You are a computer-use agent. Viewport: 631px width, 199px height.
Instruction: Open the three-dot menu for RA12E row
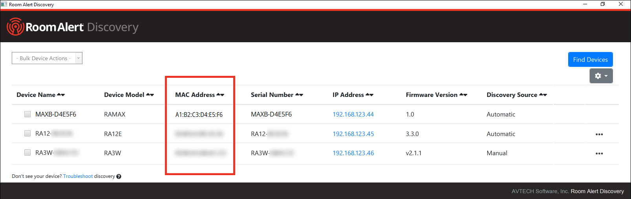click(599, 134)
